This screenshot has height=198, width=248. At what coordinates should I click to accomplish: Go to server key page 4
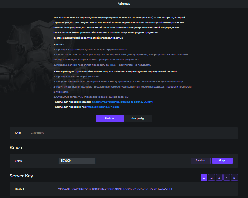[227, 177]
